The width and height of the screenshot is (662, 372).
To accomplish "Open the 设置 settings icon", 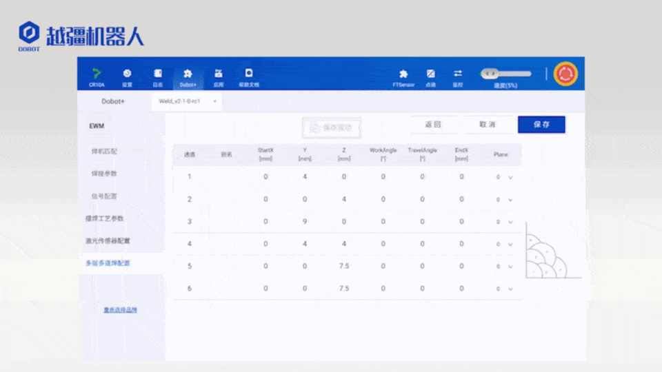I will click(x=127, y=74).
